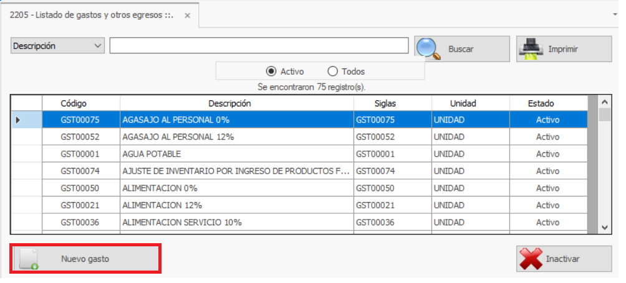Image resolution: width=626 pixels, height=283 pixels.
Task: Sort by the Código column header
Action: point(74,103)
